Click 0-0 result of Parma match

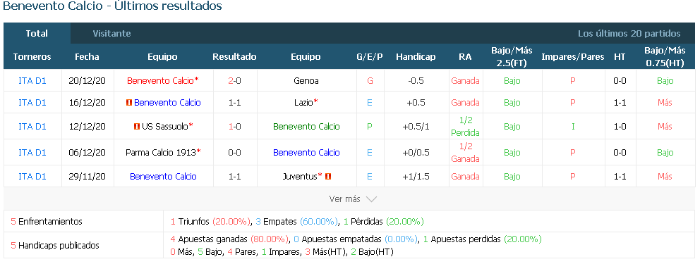click(234, 152)
